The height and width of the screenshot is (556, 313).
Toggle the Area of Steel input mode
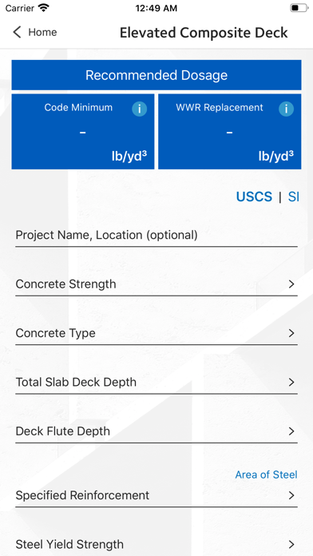tap(266, 475)
